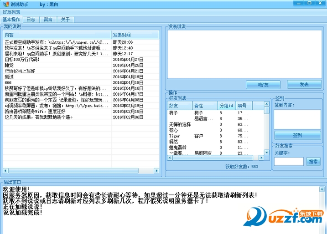327x234 pixels.
Task: Select the post starting 秒赞写好了
Action: (81, 88)
